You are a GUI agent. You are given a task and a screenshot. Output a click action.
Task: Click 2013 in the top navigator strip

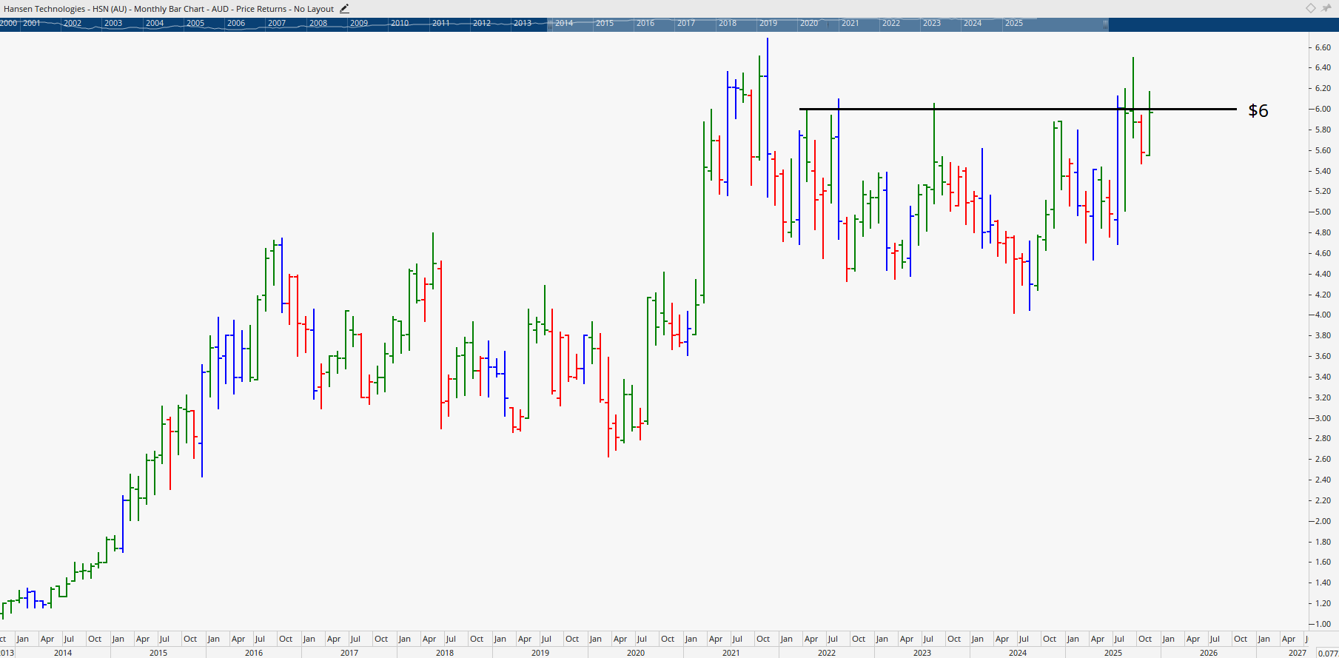[523, 23]
